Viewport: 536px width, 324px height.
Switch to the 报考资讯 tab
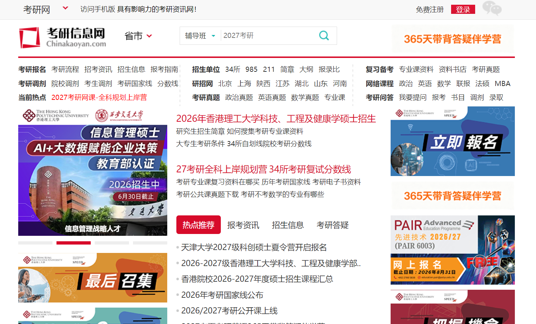[x=243, y=225]
